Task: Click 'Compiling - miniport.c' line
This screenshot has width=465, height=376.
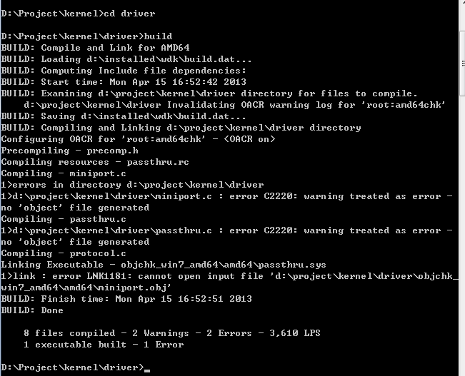Action: click(64, 173)
